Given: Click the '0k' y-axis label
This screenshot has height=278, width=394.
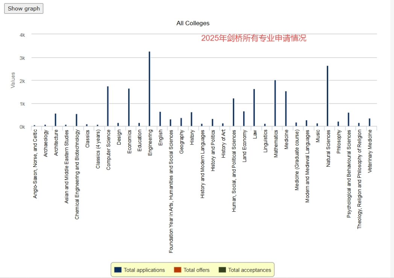Looking at the screenshot, I should click(22, 127).
